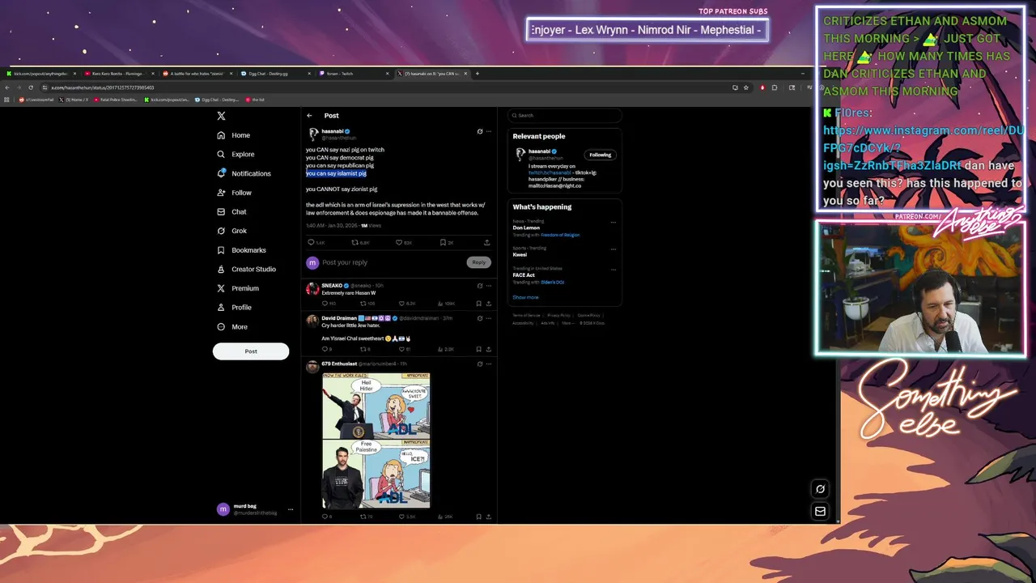The width and height of the screenshot is (1036, 583).
Task: Open the SNEAKO profile avatar
Action: (312, 289)
